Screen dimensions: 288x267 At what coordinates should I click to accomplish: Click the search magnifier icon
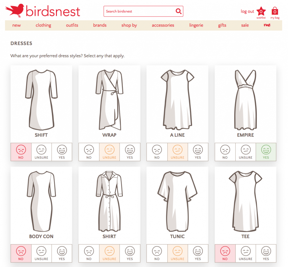(x=179, y=11)
